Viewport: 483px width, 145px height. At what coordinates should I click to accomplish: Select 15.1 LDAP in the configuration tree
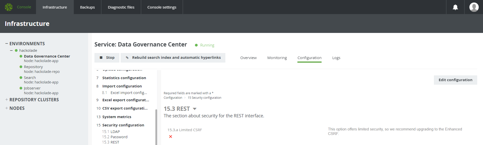click(x=111, y=132)
